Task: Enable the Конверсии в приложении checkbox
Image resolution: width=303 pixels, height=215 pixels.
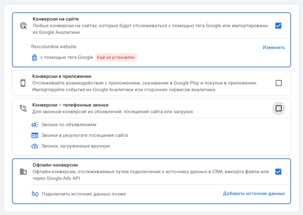Action: tap(278, 83)
